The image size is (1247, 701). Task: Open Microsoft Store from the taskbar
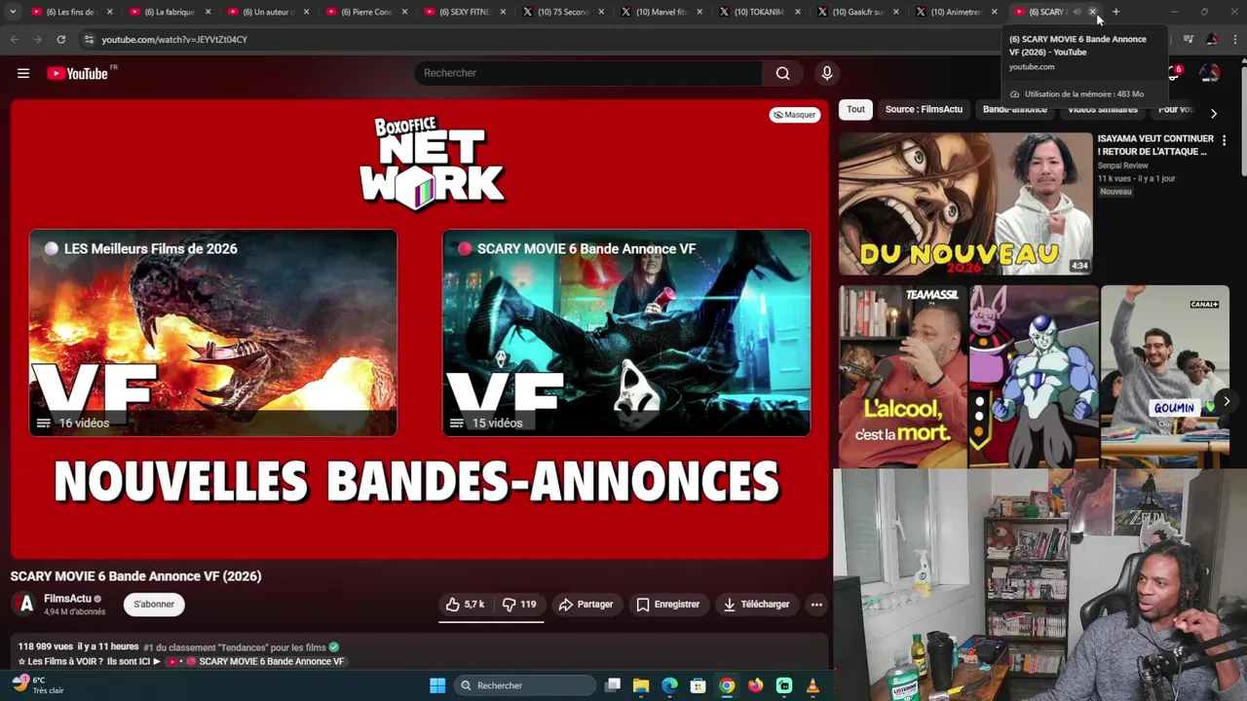pyautogui.click(x=698, y=685)
